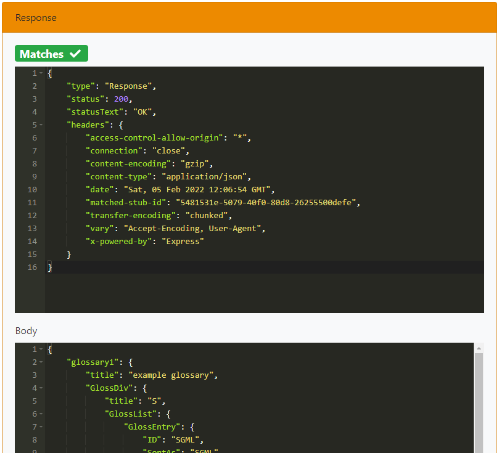Click the "connection": "close" line
The height and width of the screenshot is (453, 499).
coord(138,150)
